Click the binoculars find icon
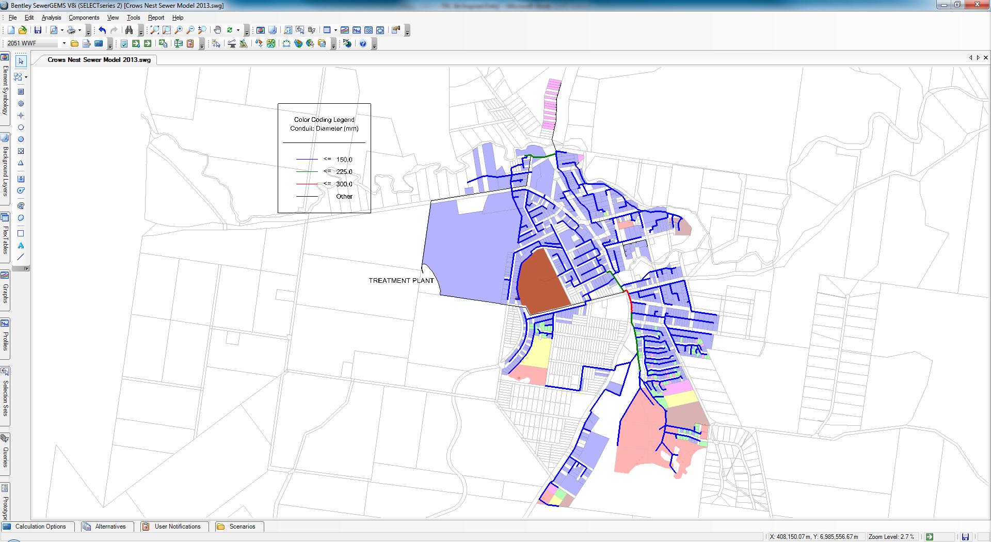The width and height of the screenshot is (991, 542). point(129,30)
